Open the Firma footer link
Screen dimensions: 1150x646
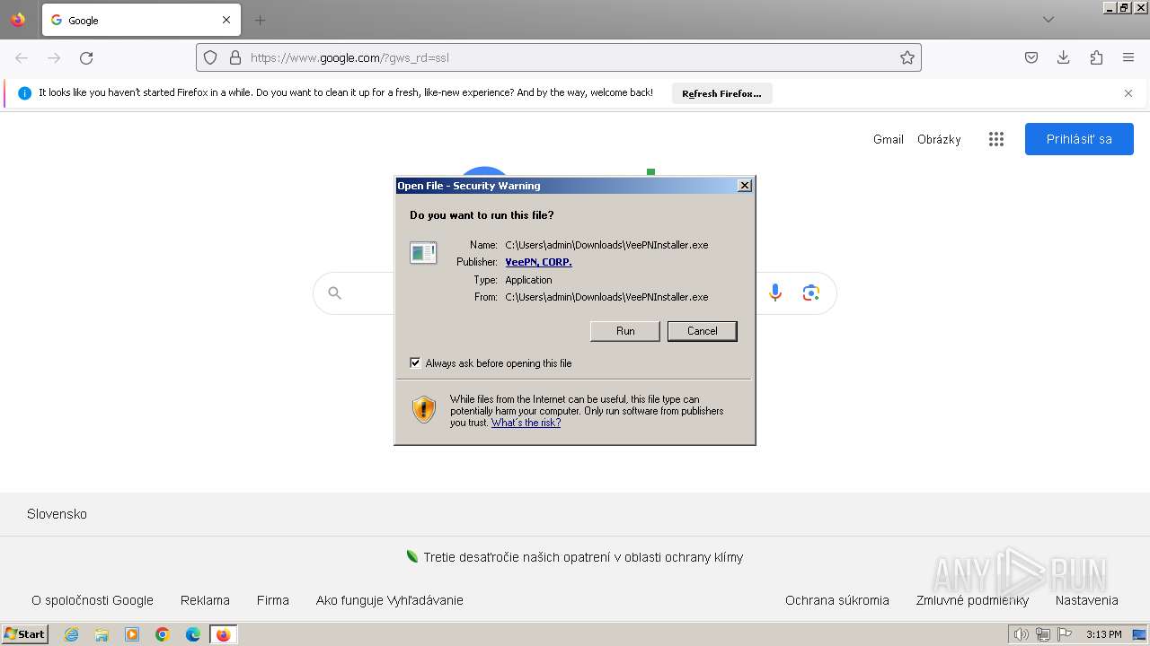[273, 600]
